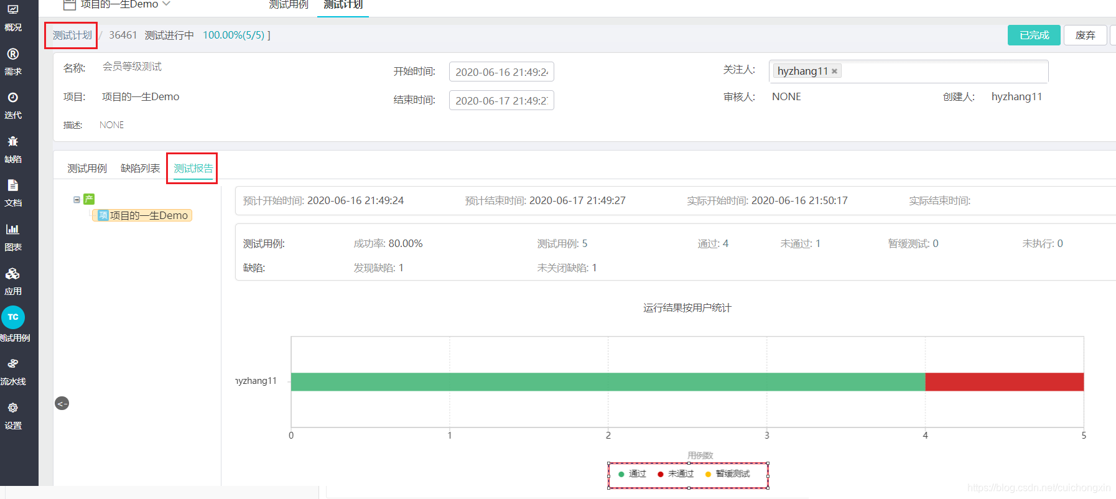Image resolution: width=1116 pixels, height=499 pixels.
Task: Click the 100.00%(5/5) progress text
Action: coord(233,35)
